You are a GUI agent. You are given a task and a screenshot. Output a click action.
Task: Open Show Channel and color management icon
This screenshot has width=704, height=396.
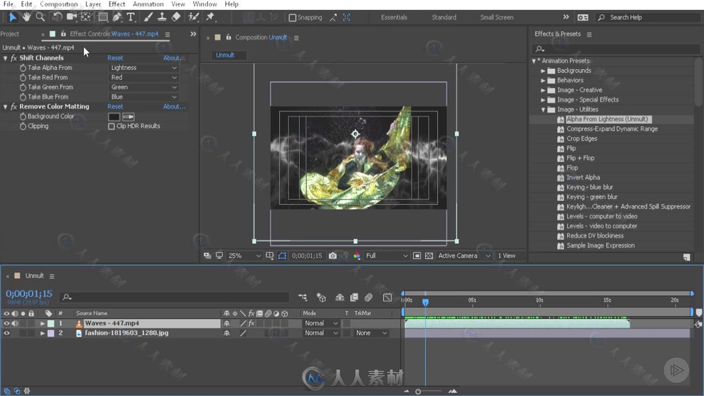357,256
